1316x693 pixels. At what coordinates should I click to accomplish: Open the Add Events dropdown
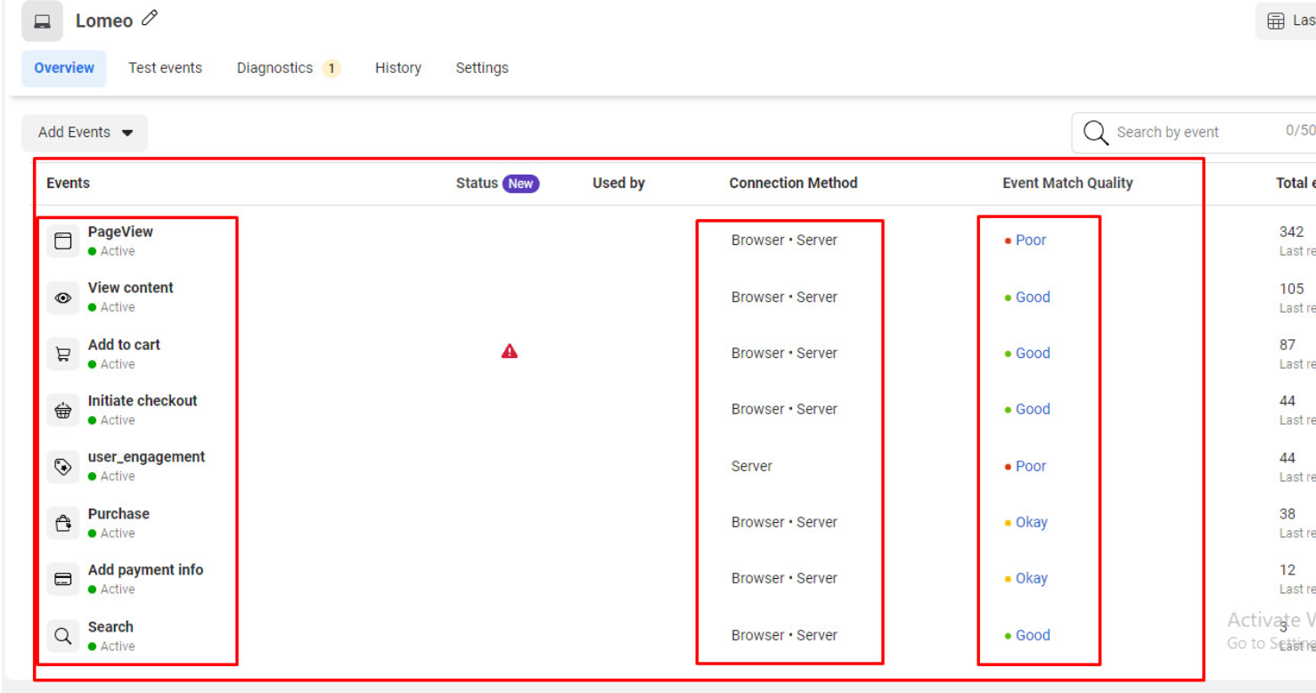[x=85, y=133]
